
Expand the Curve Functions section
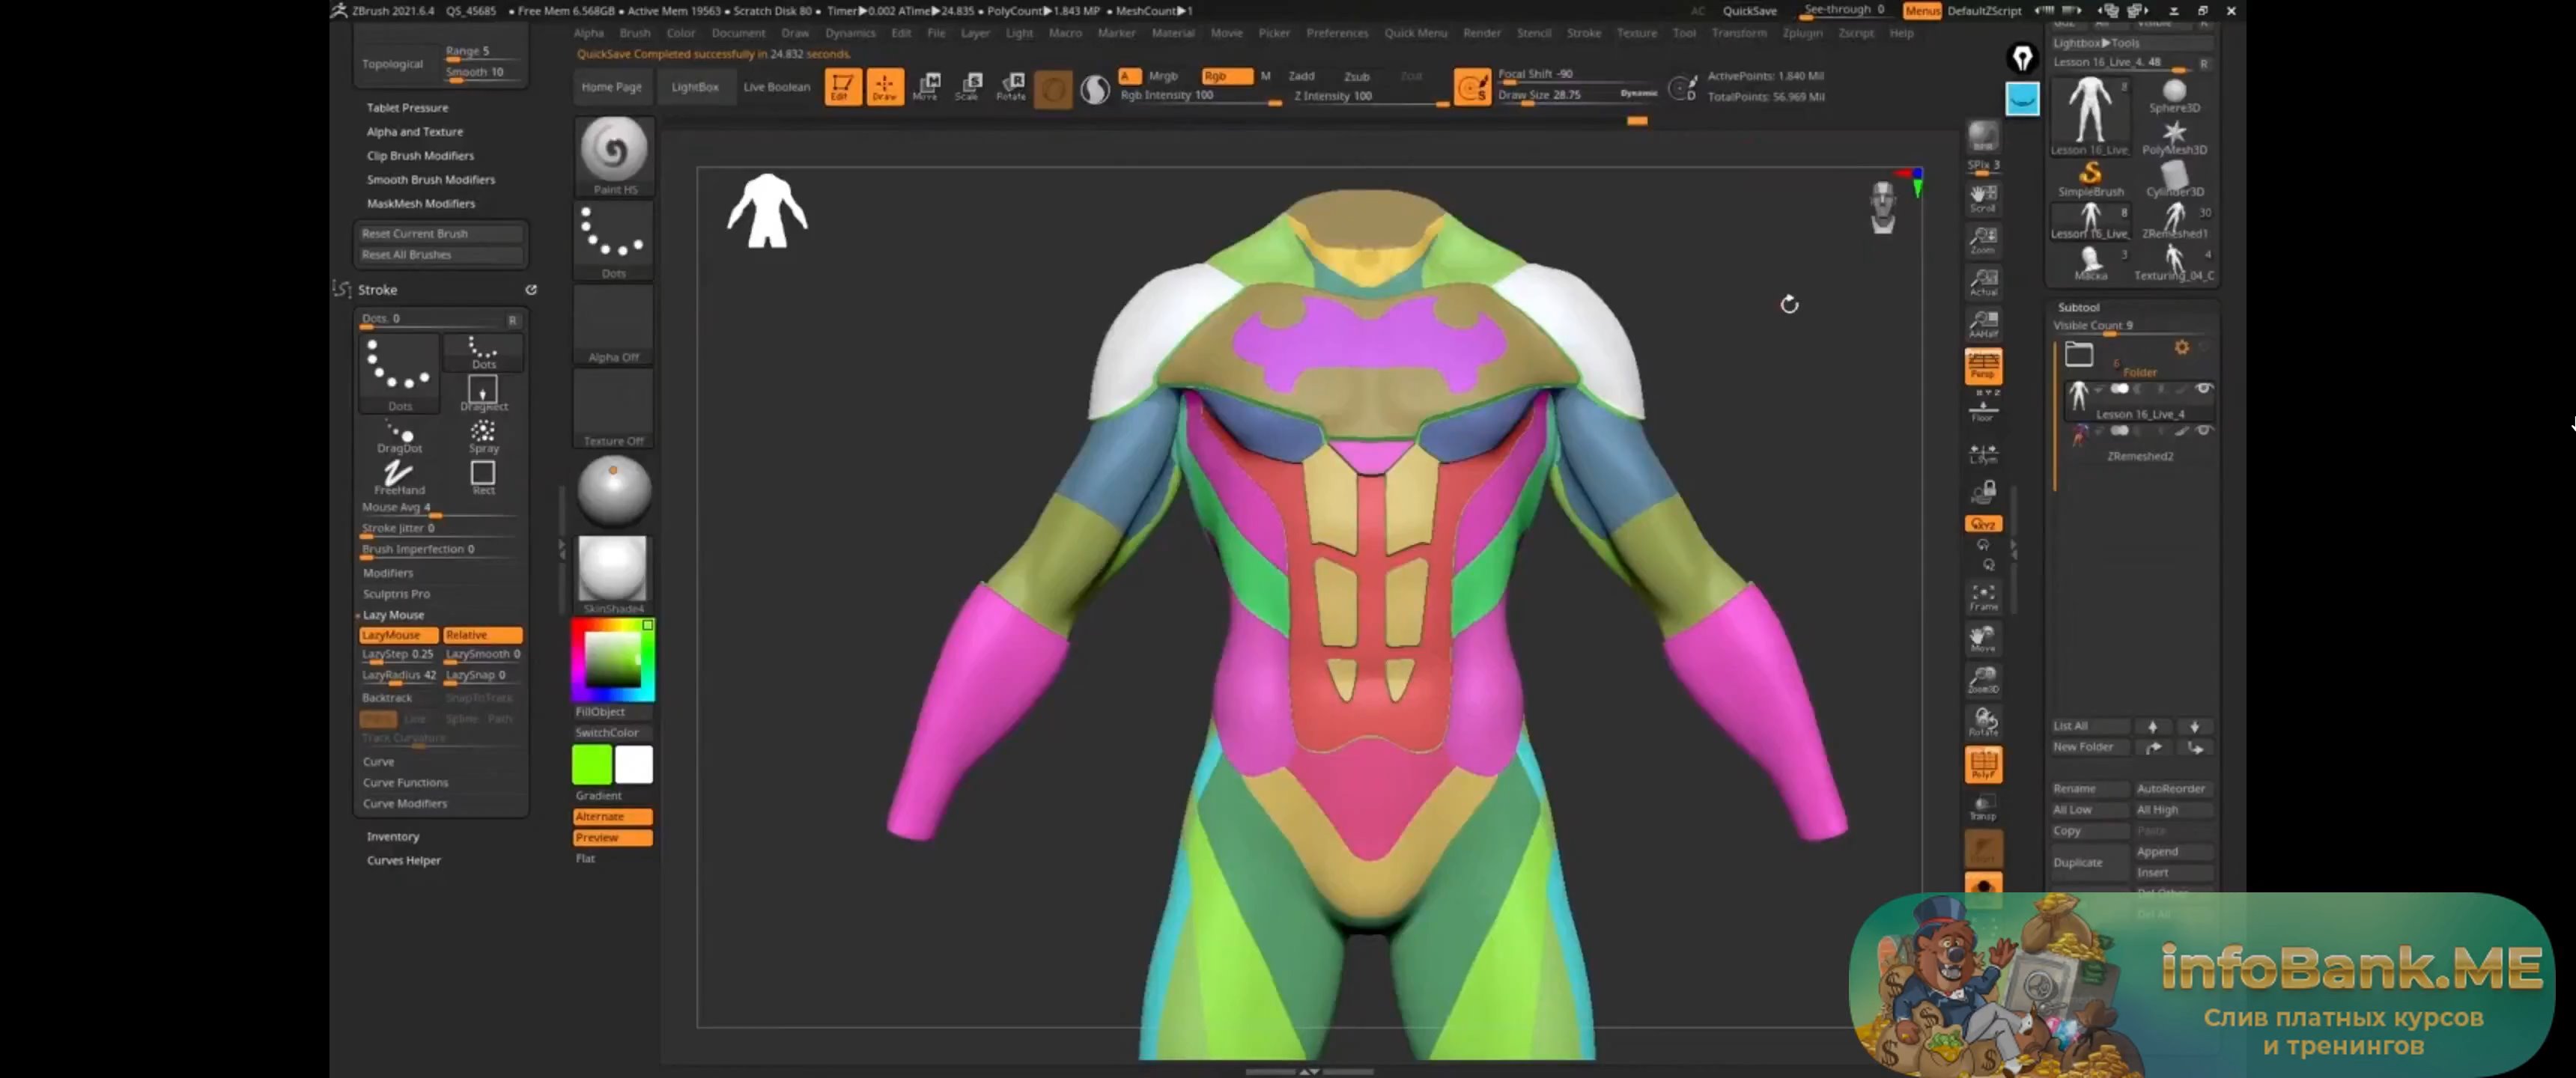(x=405, y=782)
